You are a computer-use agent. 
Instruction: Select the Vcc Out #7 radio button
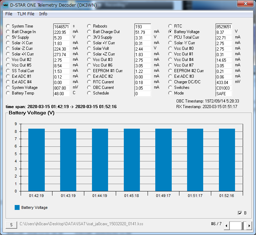click(x=170, y=65)
